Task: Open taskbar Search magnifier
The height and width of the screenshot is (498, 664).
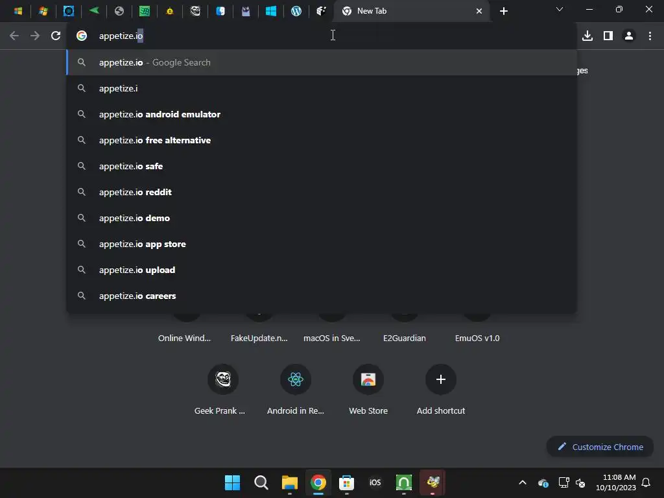Action: point(261,482)
